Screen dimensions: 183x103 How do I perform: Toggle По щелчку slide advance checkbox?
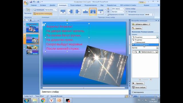point(127,12)
